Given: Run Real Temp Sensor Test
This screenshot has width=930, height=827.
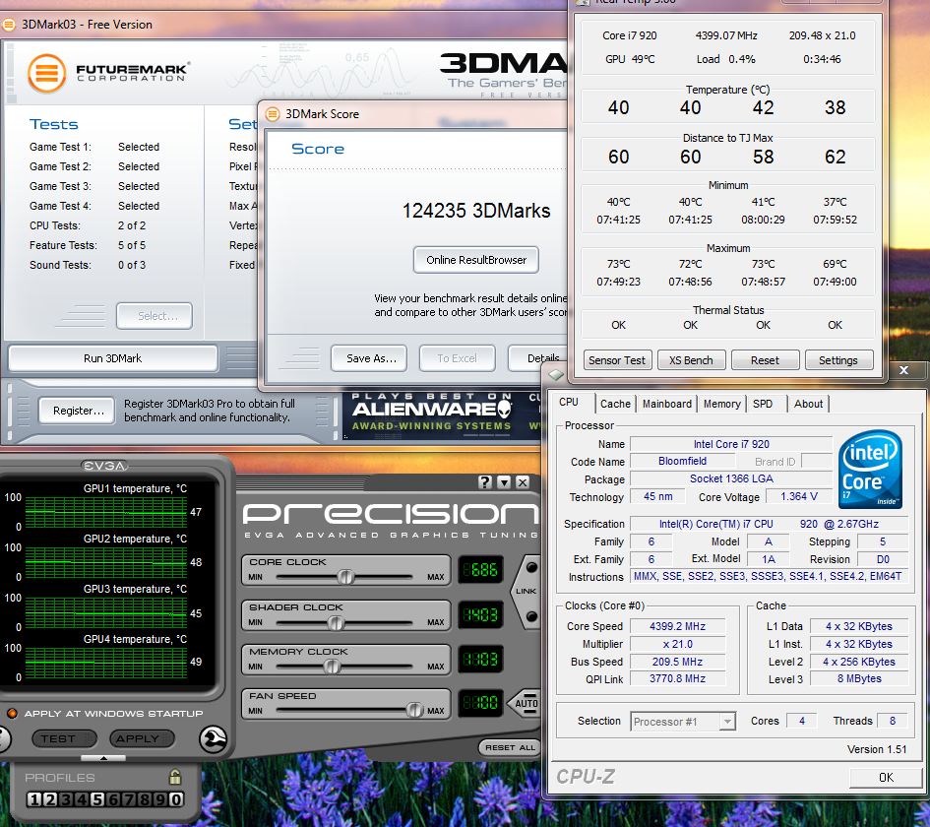Looking at the screenshot, I should pyautogui.click(x=617, y=360).
